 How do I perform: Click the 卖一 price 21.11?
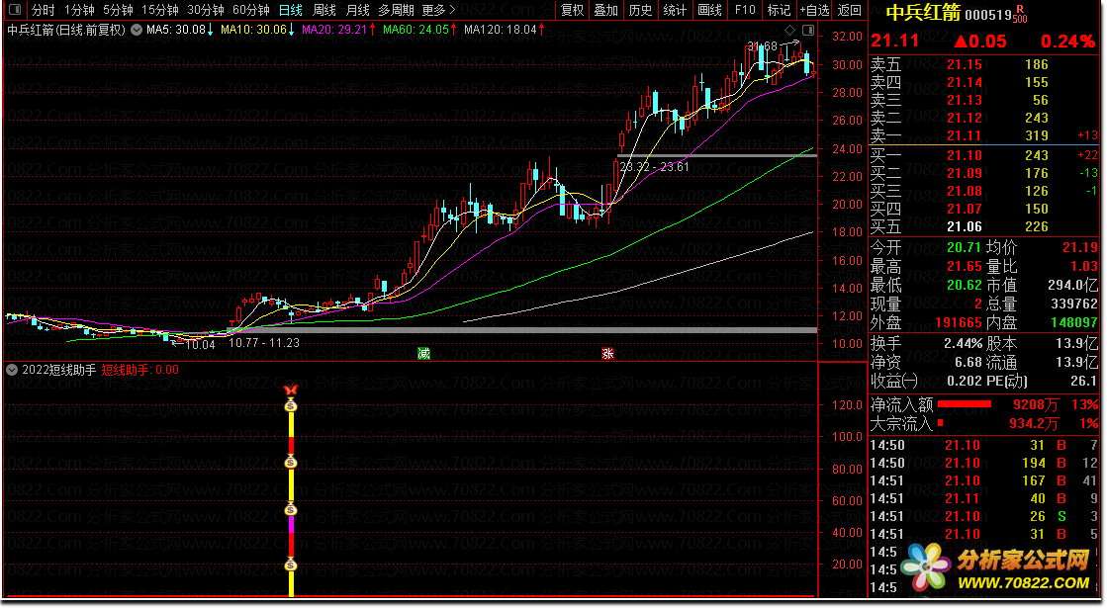pyautogui.click(x=965, y=135)
